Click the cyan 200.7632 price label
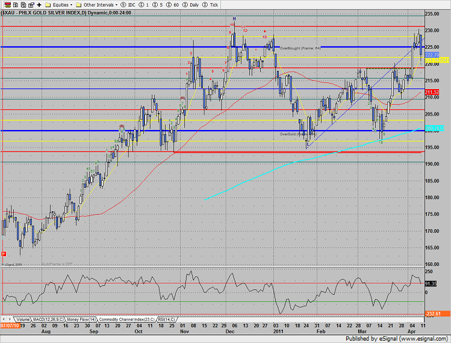 click(x=435, y=128)
